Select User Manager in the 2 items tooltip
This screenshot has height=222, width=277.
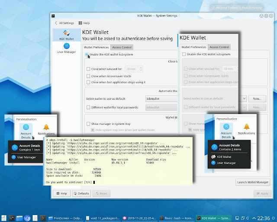[x=224, y=163]
